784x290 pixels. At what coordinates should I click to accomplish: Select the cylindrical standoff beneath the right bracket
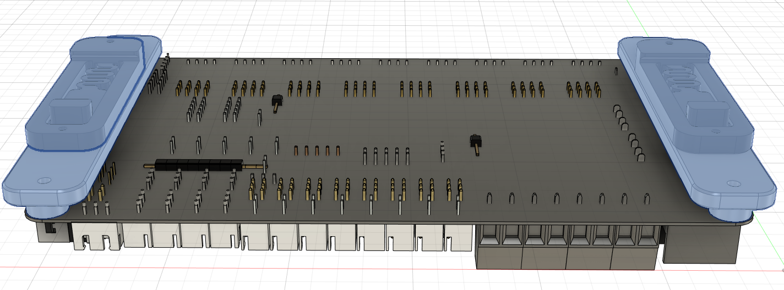click(729, 214)
